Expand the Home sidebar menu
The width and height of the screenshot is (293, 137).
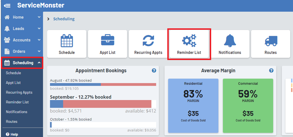point(22,17)
